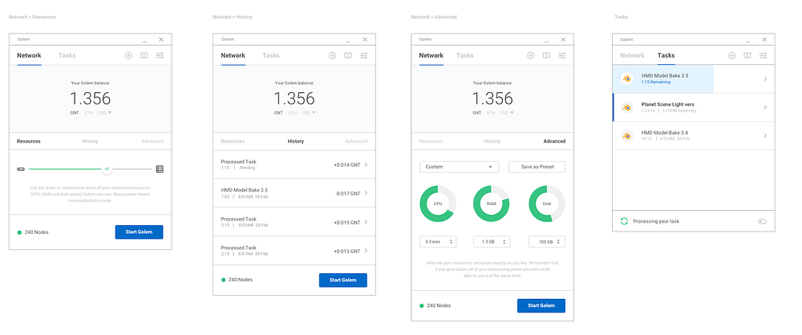802x335 pixels.
Task: Select GNT currency in Resources window
Action: [75, 112]
